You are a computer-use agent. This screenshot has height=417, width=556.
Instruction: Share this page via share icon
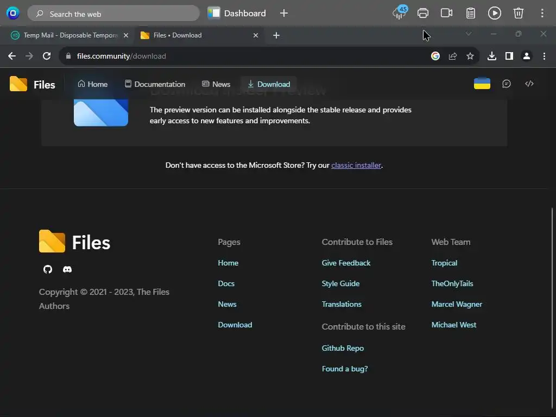tap(453, 56)
